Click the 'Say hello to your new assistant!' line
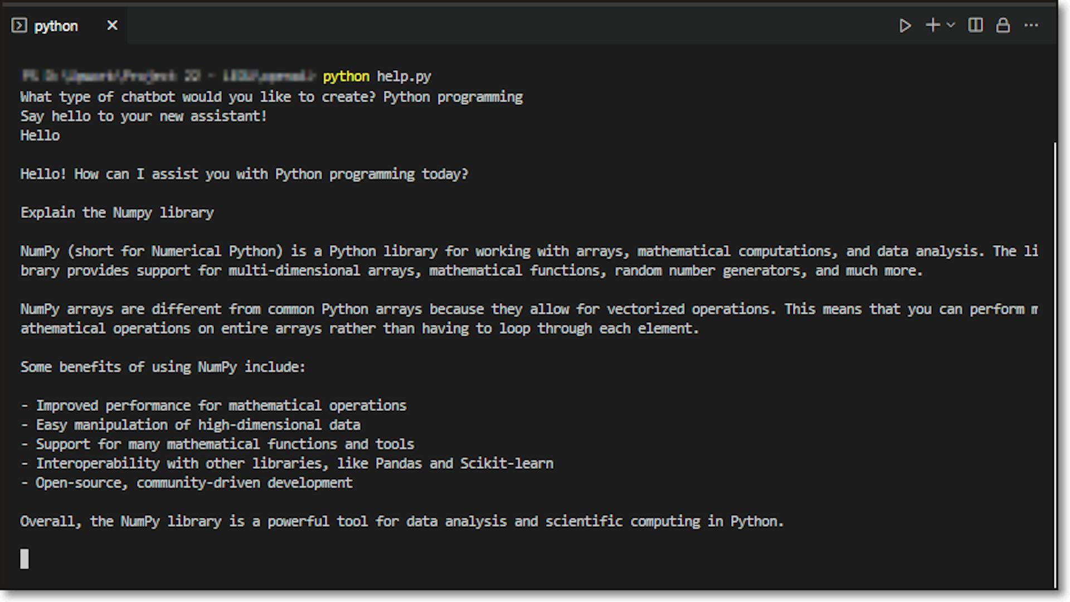 pyautogui.click(x=144, y=116)
